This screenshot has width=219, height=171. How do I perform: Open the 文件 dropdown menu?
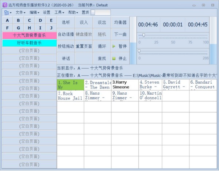click(20, 12)
